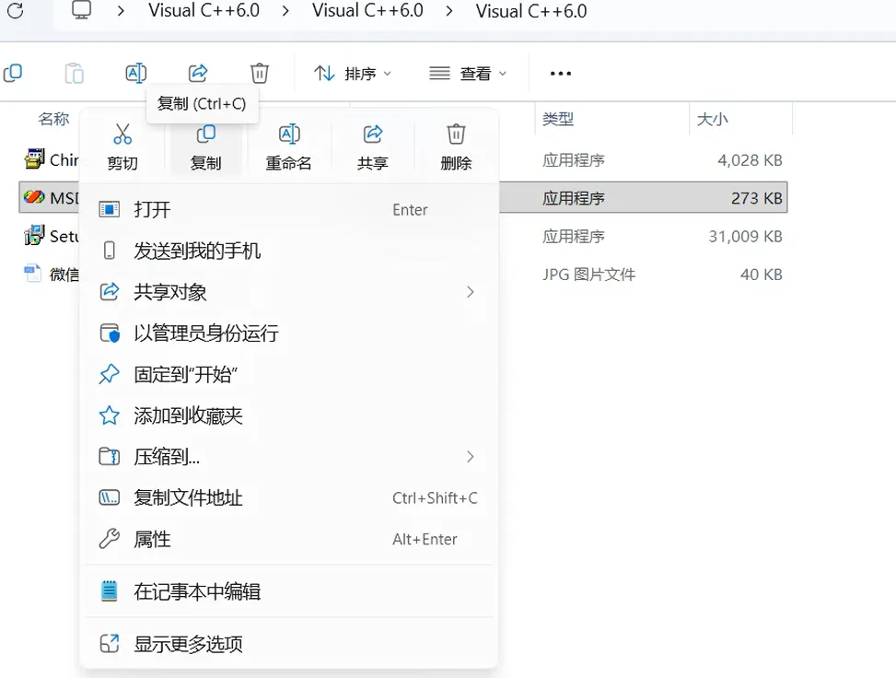Open the 查看 view dropdown

468,73
